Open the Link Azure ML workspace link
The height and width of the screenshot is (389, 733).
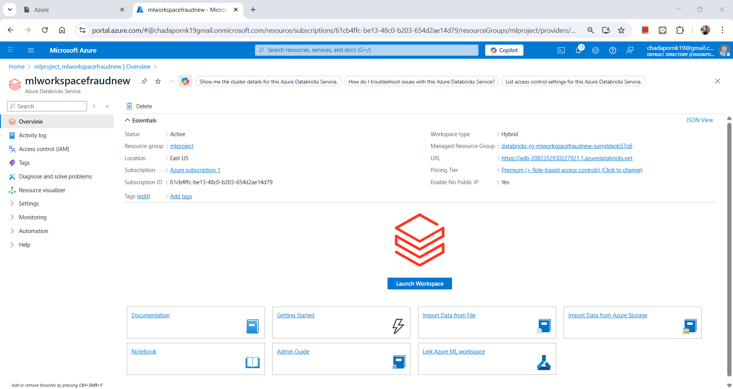[x=454, y=352]
